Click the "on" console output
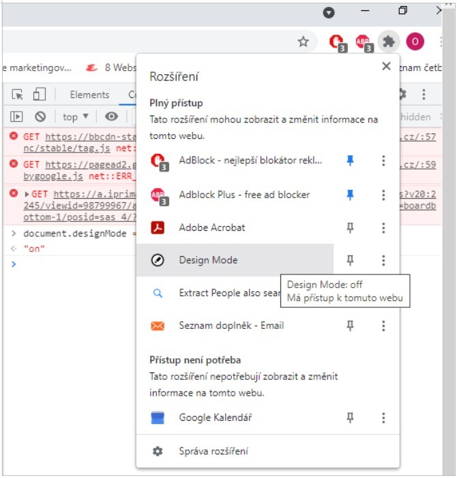The image size is (457, 478). (x=34, y=249)
